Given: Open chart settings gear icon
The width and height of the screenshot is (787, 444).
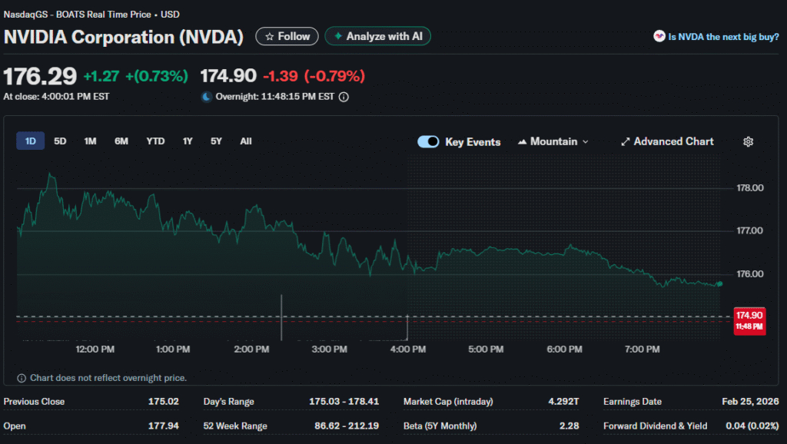Looking at the screenshot, I should [x=748, y=141].
